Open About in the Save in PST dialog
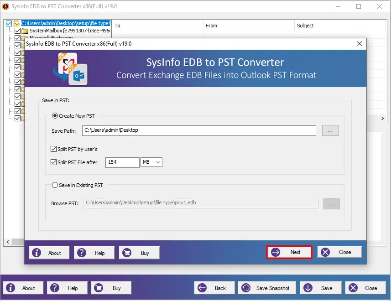The height and width of the screenshot is (301, 391). coord(49,253)
